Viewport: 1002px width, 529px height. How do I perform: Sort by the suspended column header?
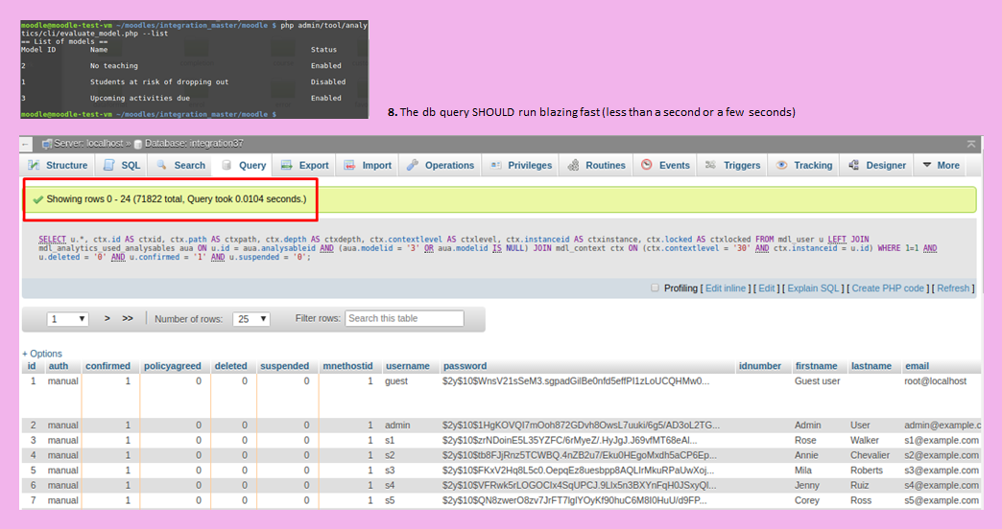(x=284, y=366)
